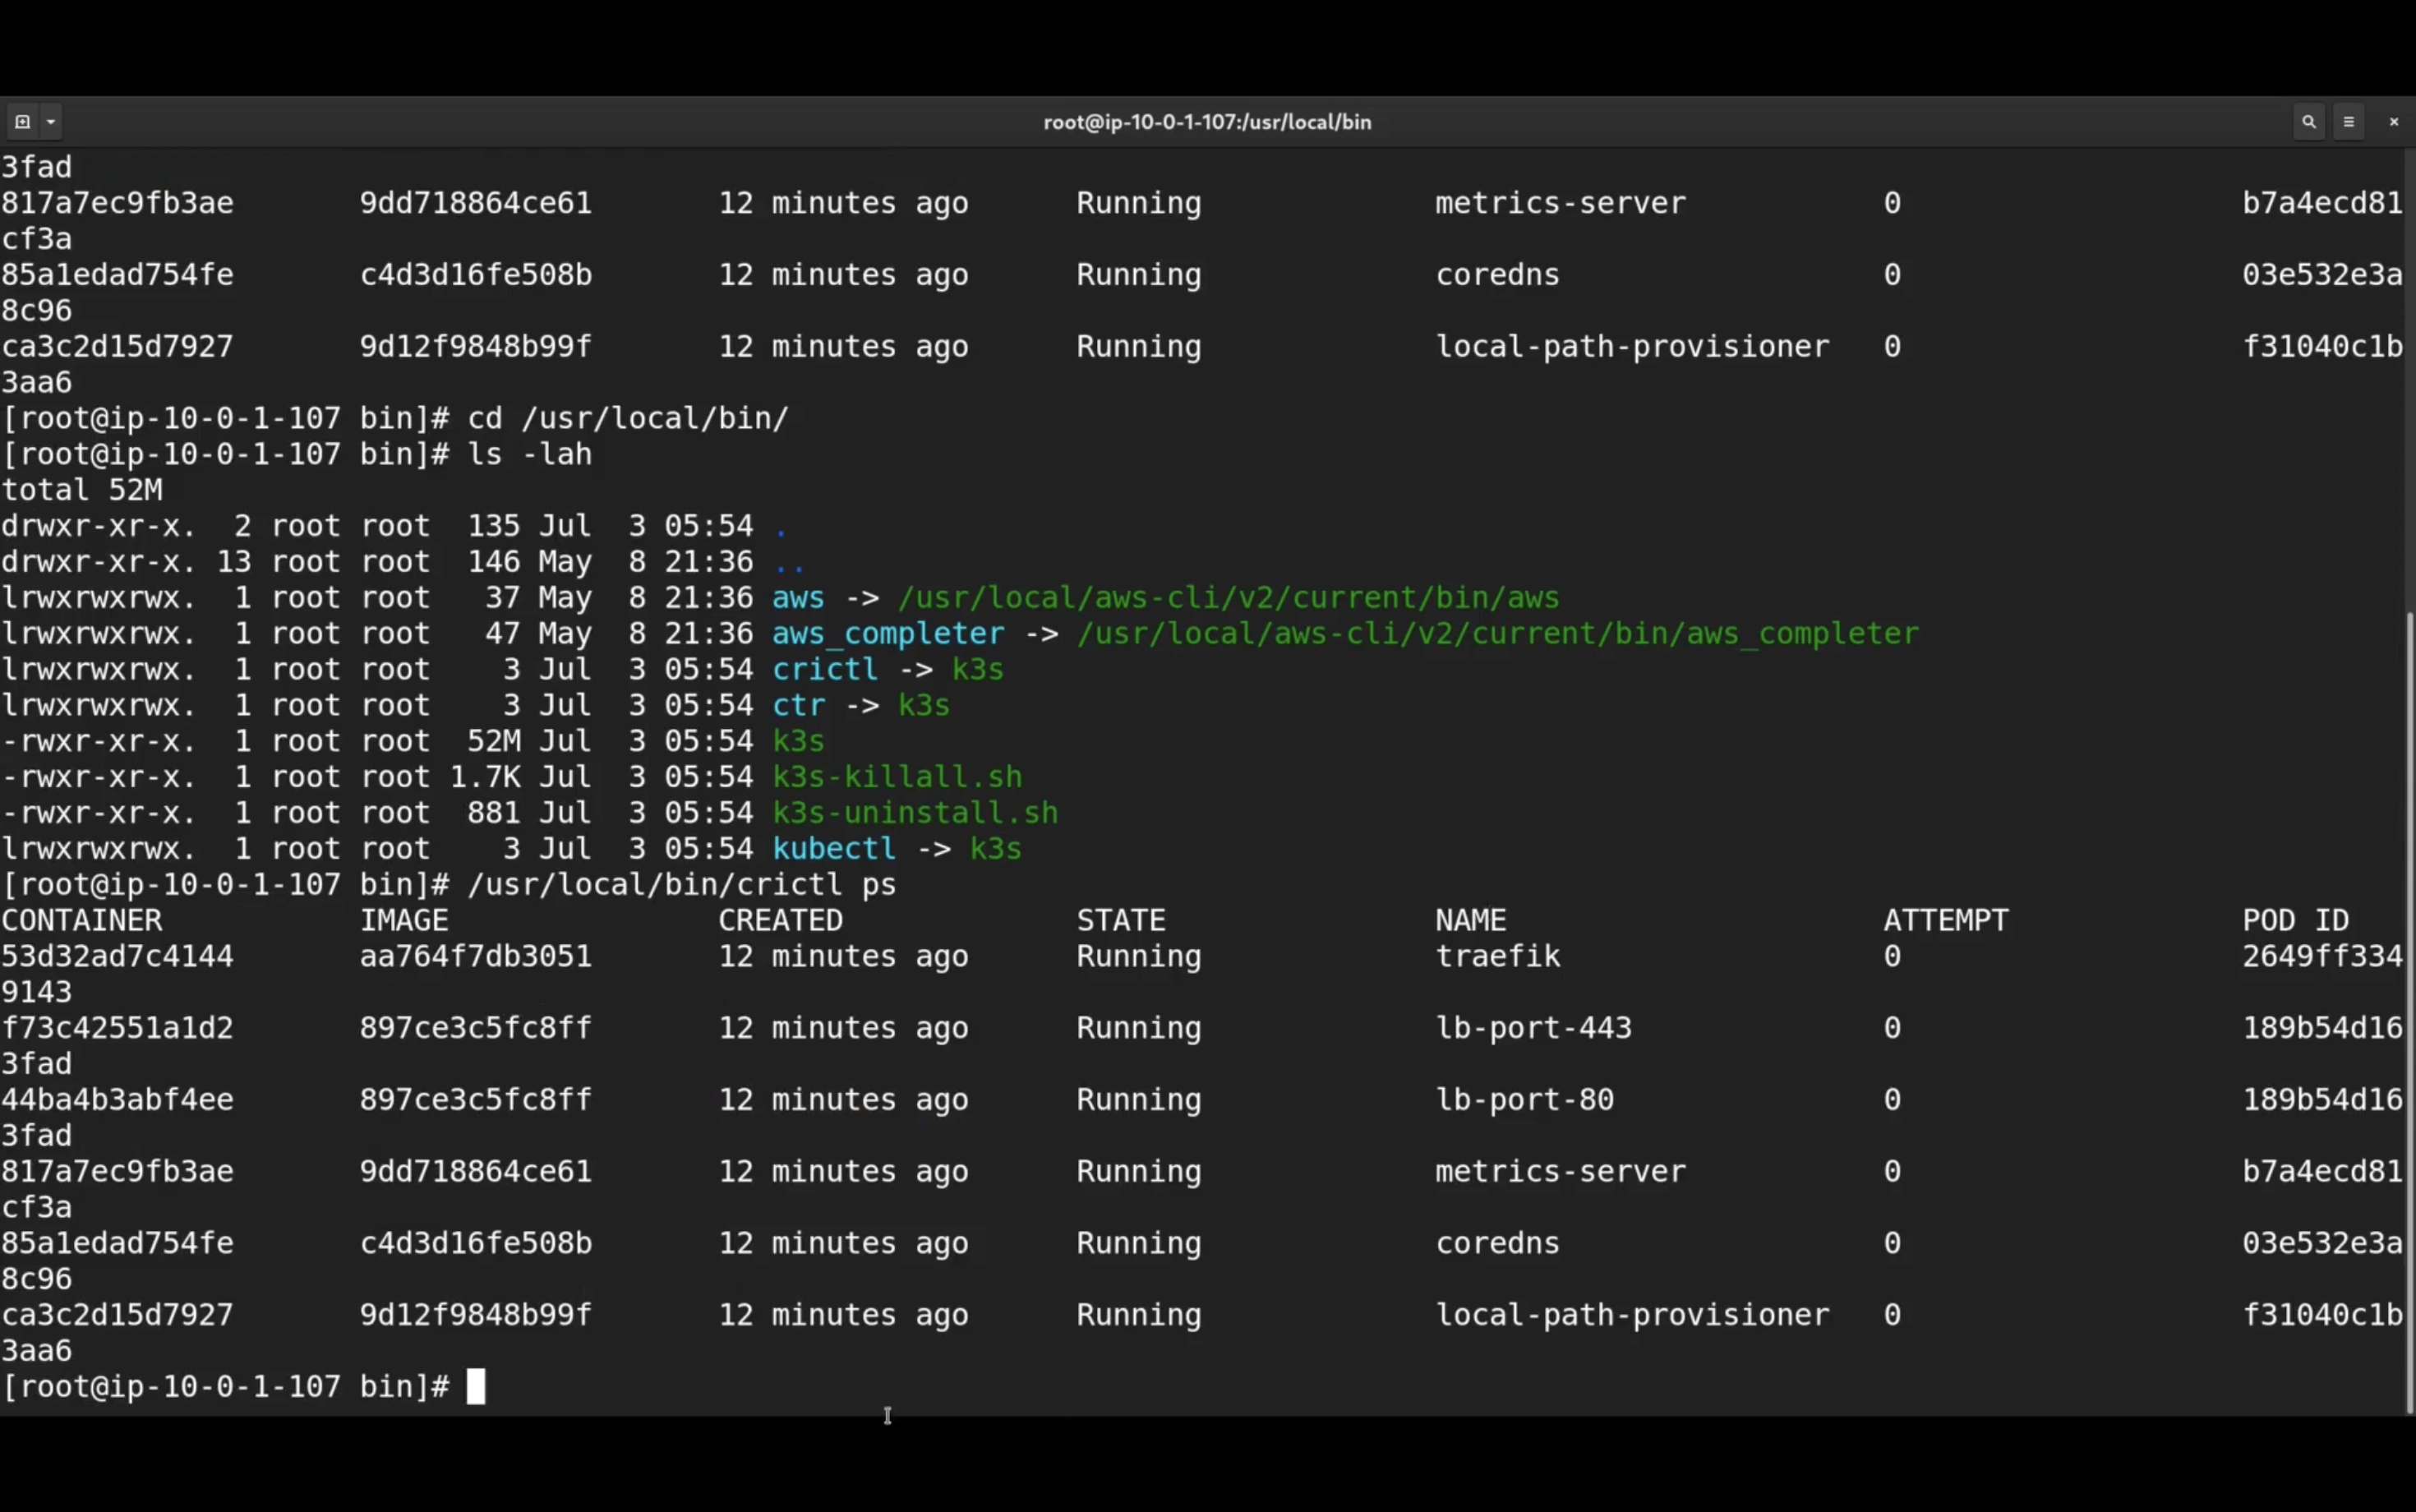Click the 'ls -lah' command text
Screen dimensions: 2416x1512
[x=530, y=454]
